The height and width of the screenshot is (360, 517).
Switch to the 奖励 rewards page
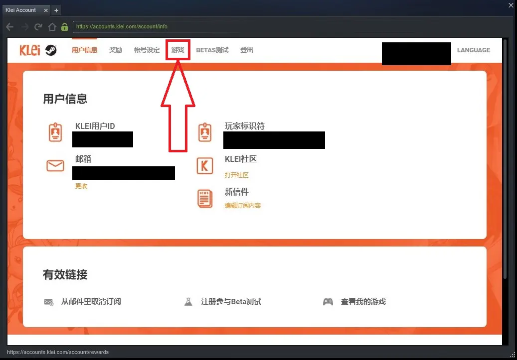pyautogui.click(x=116, y=50)
